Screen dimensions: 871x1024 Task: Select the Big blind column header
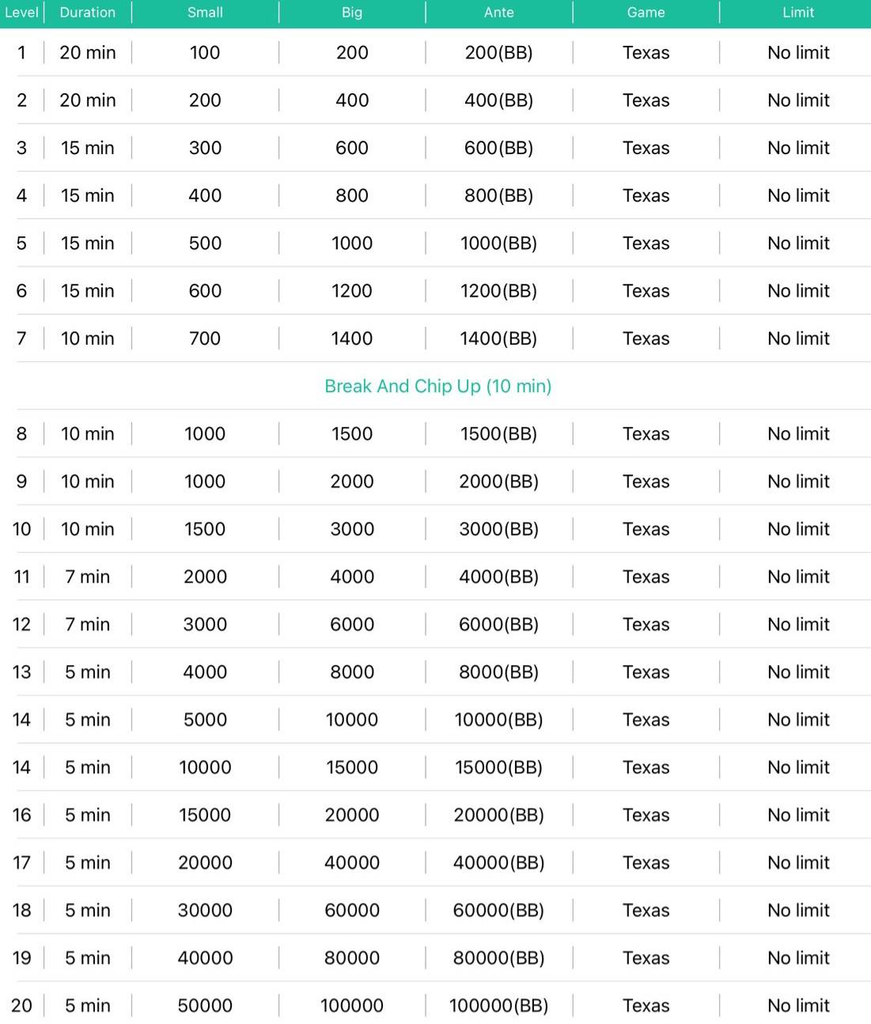[x=352, y=13]
